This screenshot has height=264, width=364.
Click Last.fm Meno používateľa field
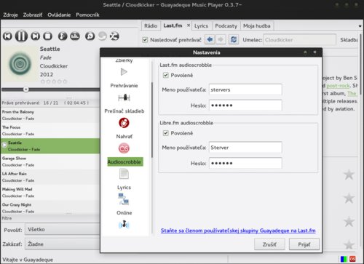(245, 89)
